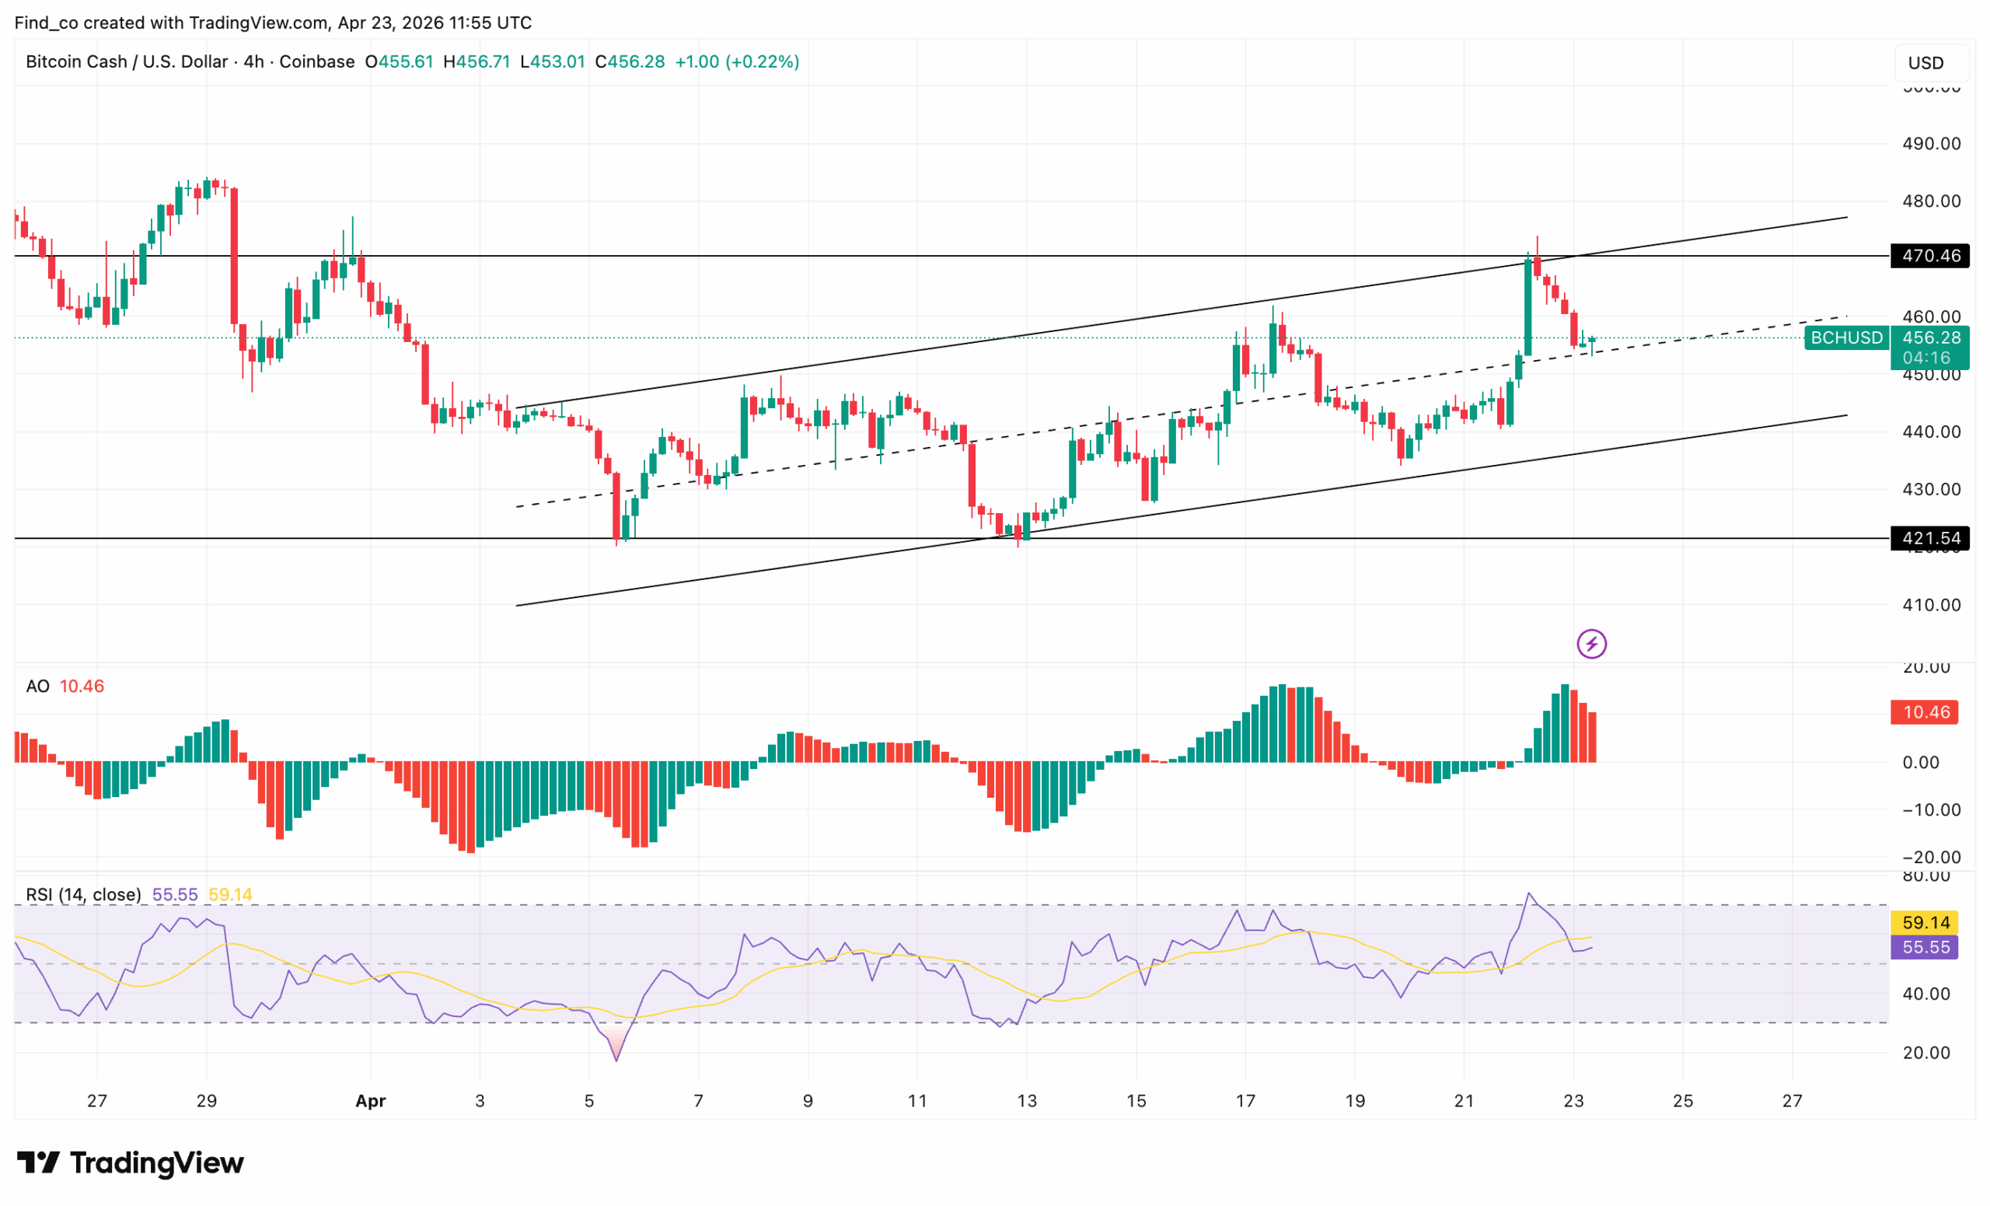Open the AO indicator legend title

[37, 686]
